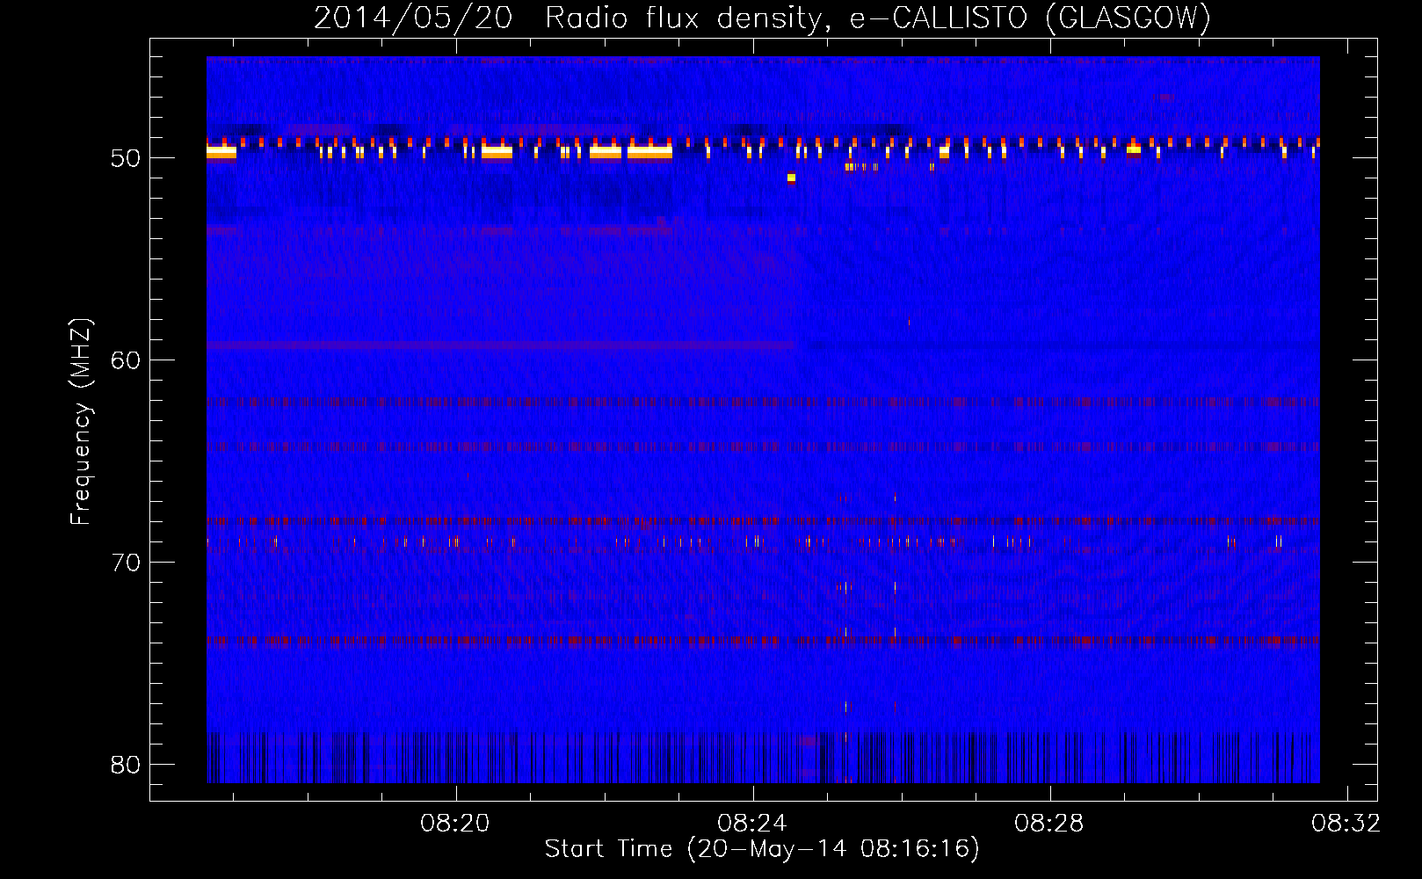Click the 'Frequency (MHZ)' axis label
Viewport: 1422px width, 879px height.
click(x=81, y=422)
